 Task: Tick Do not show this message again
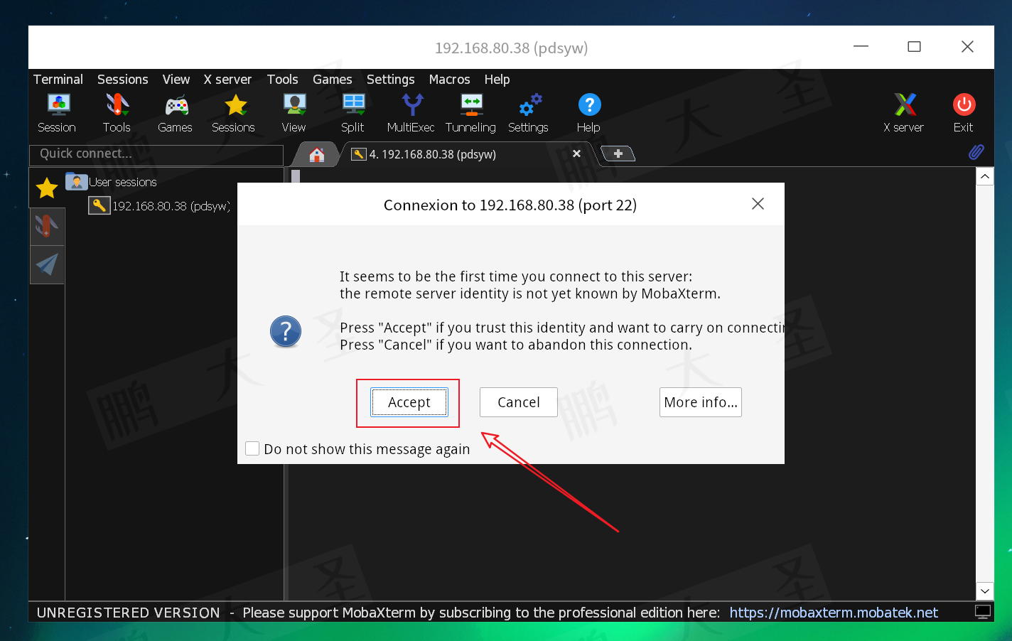[x=252, y=448]
